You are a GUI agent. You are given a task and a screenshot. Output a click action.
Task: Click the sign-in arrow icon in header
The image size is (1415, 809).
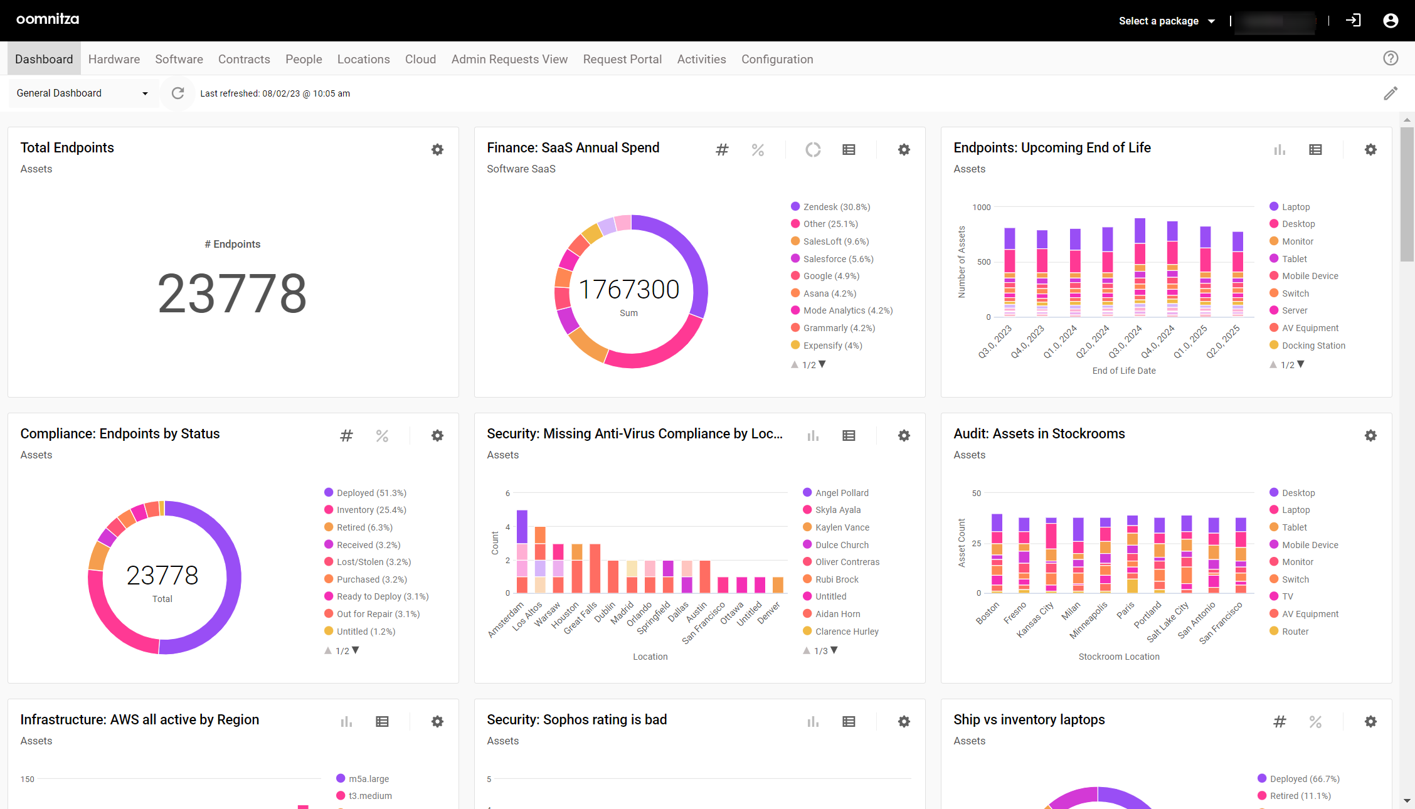point(1353,21)
